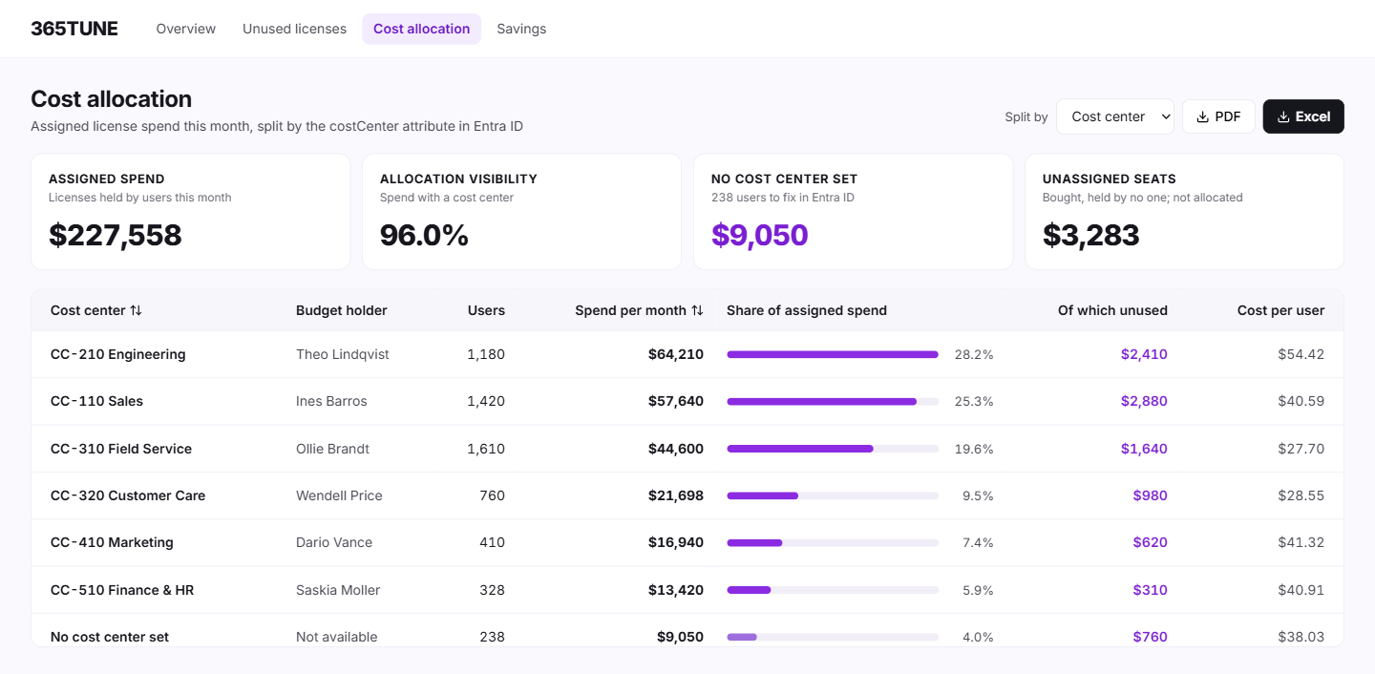Click the 28.2% share percentage

pyautogui.click(x=974, y=354)
